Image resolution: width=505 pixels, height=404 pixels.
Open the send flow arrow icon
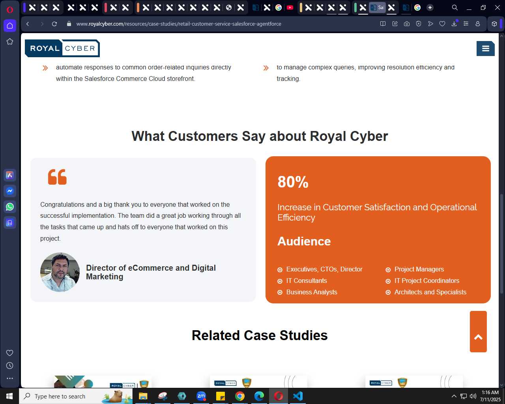coord(430,24)
